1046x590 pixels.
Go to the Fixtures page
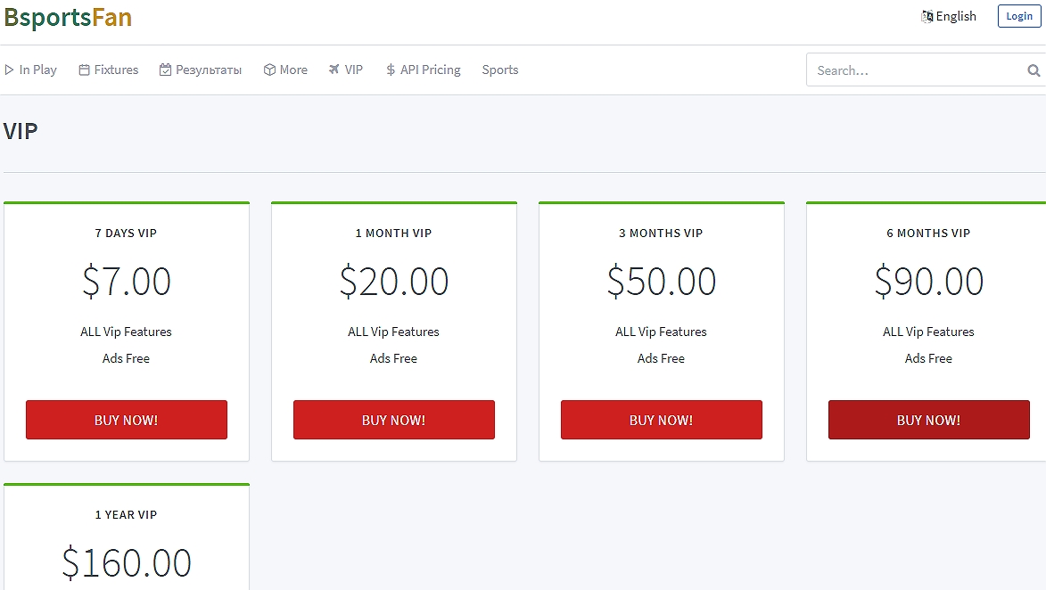coord(116,70)
